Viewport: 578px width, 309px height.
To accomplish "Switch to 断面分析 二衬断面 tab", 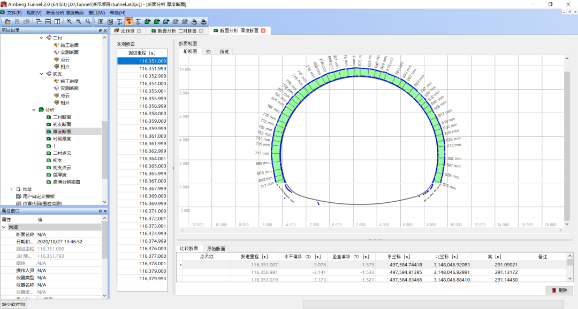I will [x=177, y=31].
